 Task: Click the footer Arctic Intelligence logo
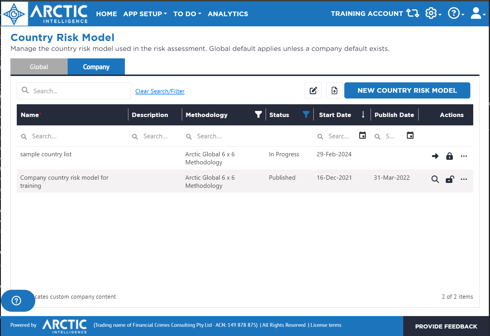(x=65, y=326)
